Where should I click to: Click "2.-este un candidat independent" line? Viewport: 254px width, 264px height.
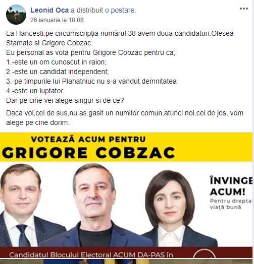(x=58, y=72)
